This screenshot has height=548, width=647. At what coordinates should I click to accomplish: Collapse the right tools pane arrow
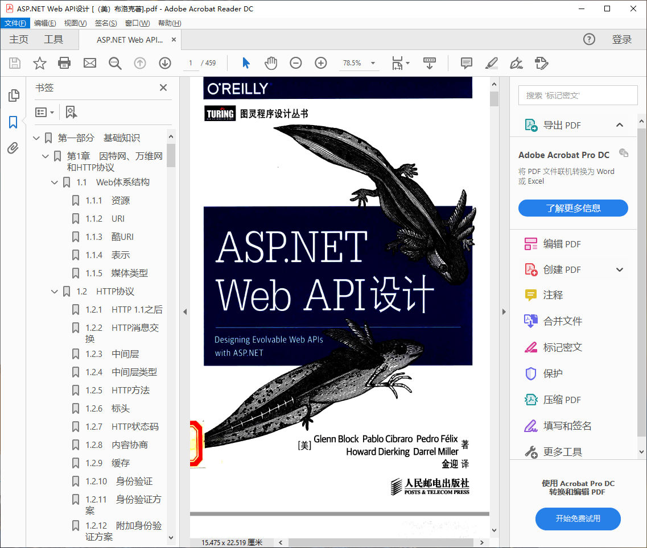coord(504,312)
